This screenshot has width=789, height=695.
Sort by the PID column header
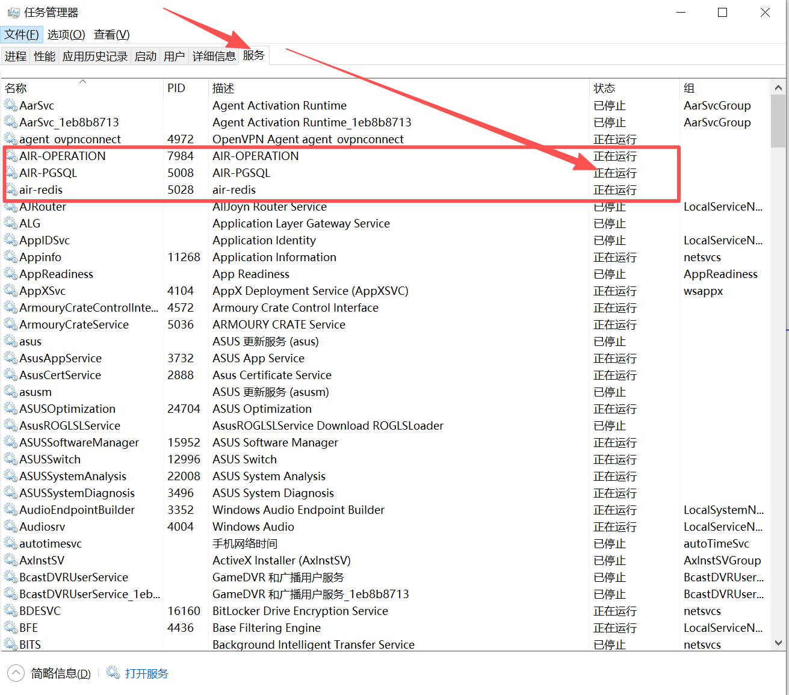pos(176,88)
